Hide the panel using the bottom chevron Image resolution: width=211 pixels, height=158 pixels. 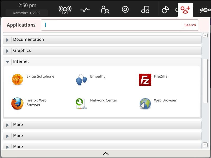[105, 154]
